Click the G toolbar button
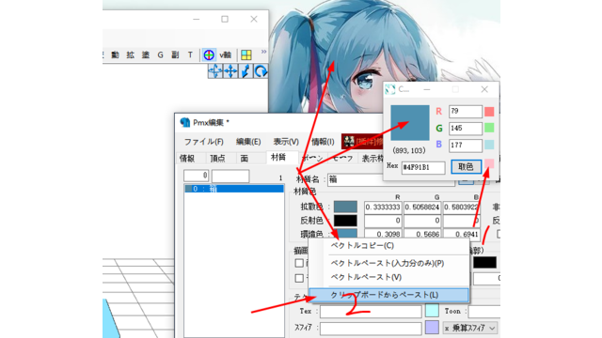602x338 pixels. click(x=161, y=55)
